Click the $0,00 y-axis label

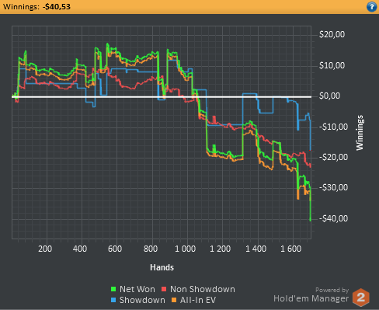pos(329,96)
